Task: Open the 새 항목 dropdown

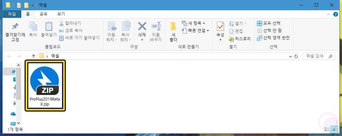Action: tap(193, 23)
